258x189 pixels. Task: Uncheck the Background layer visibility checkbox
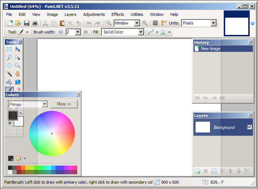tap(249, 127)
